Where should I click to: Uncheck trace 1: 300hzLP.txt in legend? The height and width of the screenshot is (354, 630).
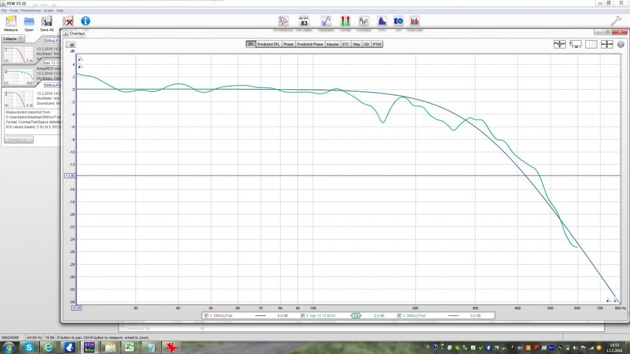[x=206, y=316]
